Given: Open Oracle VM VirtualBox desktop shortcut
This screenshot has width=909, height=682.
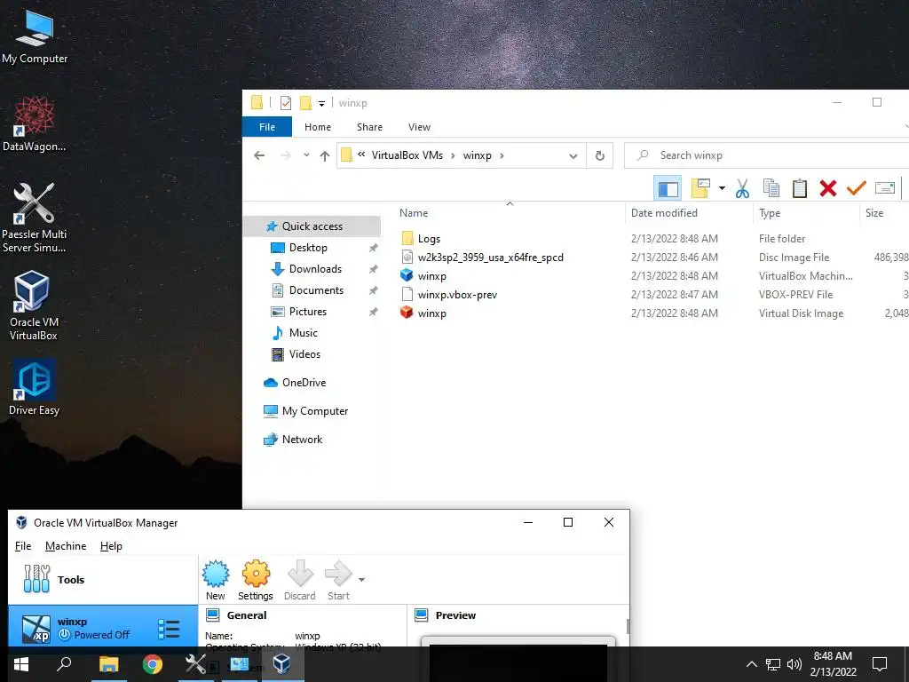Looking at the screenshot, I should coord(33,305).
